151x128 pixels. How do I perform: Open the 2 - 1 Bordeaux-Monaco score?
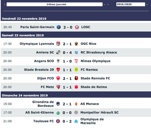tap(67, 104)
